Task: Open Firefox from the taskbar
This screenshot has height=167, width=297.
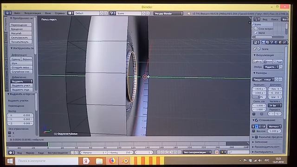Action: pyautogui.click(x=112, y=161)
